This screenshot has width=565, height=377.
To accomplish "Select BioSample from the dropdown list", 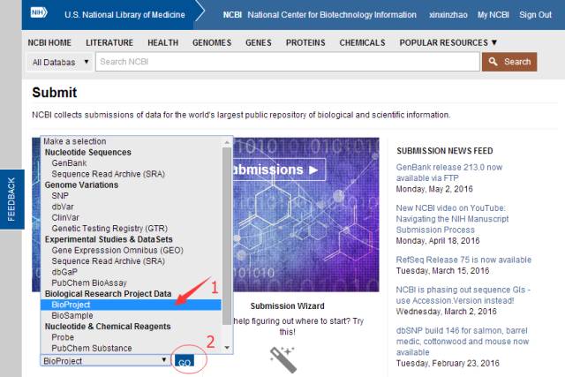I will coord(72,315).
